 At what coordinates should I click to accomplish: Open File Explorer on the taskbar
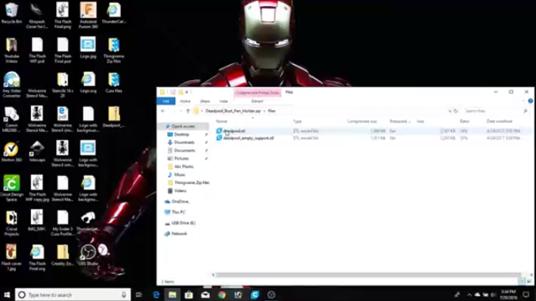tap(172, 294)
